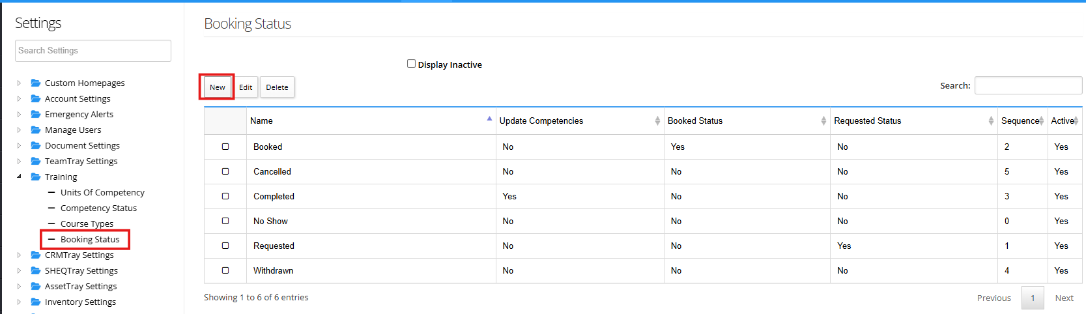Viewport: 1086px width, 314px height.
Task: Focus the Search Settings field
Action: tap(93, 51)
